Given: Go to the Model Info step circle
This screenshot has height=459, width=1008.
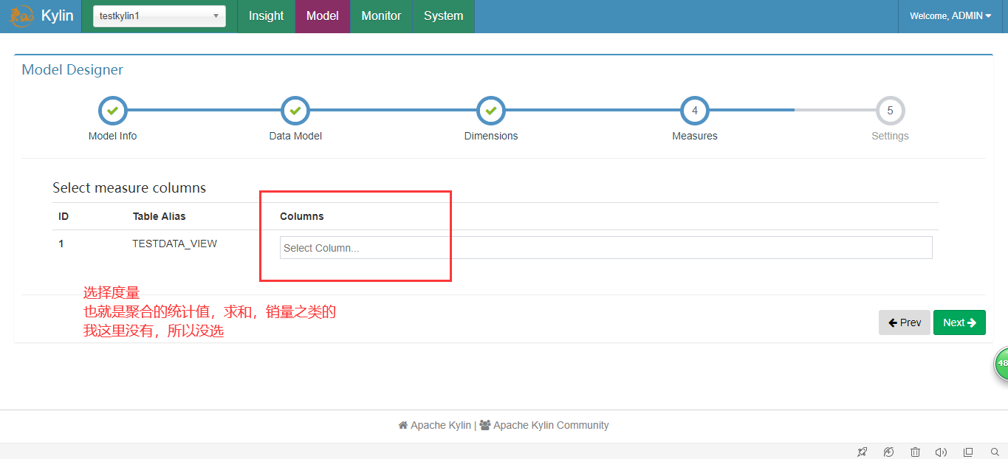Looking at the screenshot, I should click(112, 111).
